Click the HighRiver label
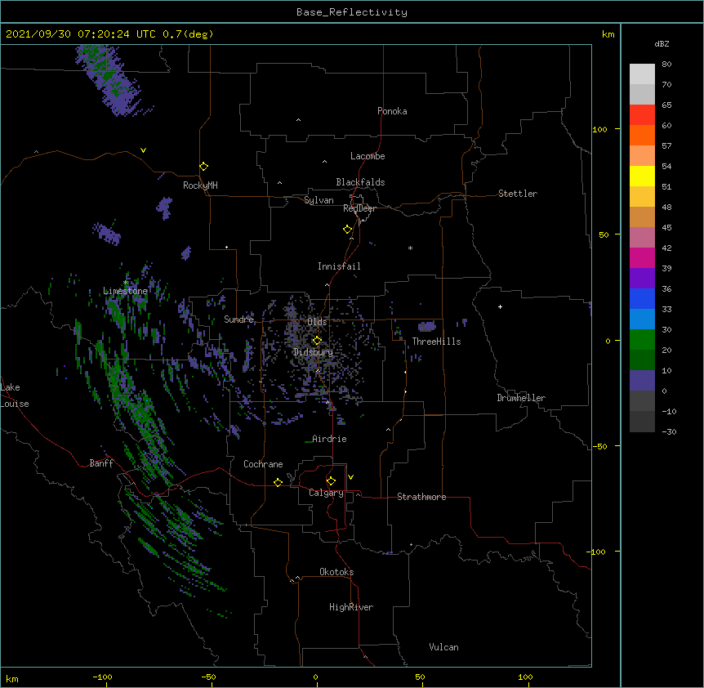 tap(351, 607)
